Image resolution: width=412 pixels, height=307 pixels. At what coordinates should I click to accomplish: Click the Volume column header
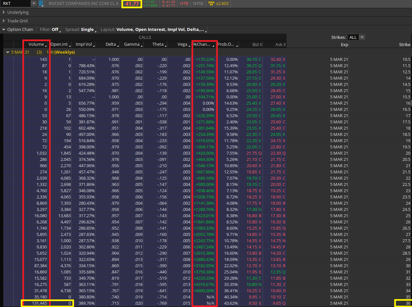coord(36,44)
